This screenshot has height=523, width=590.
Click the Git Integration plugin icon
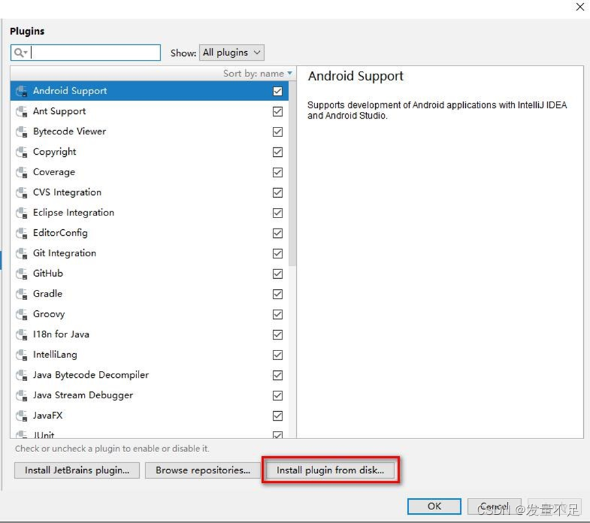[21, 254]
